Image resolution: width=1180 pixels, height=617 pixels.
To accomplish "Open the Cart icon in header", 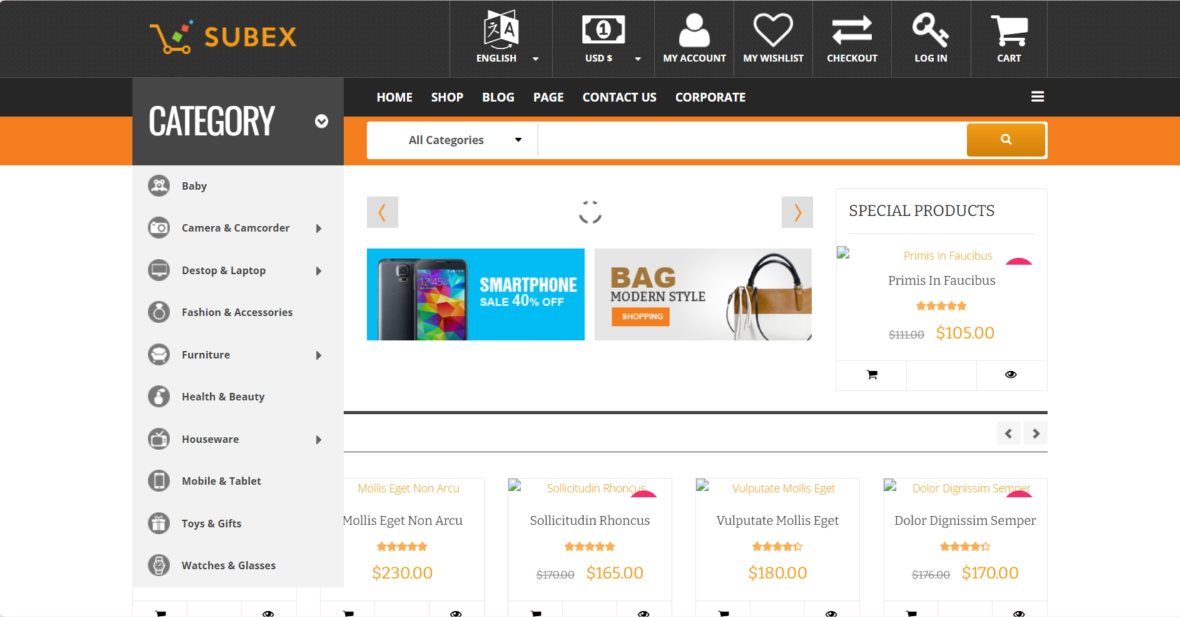I will pos(1009,31).
